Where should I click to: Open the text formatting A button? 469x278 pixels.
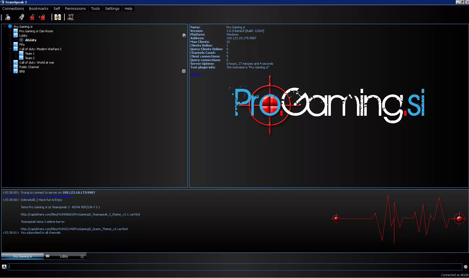pos(4,267)
